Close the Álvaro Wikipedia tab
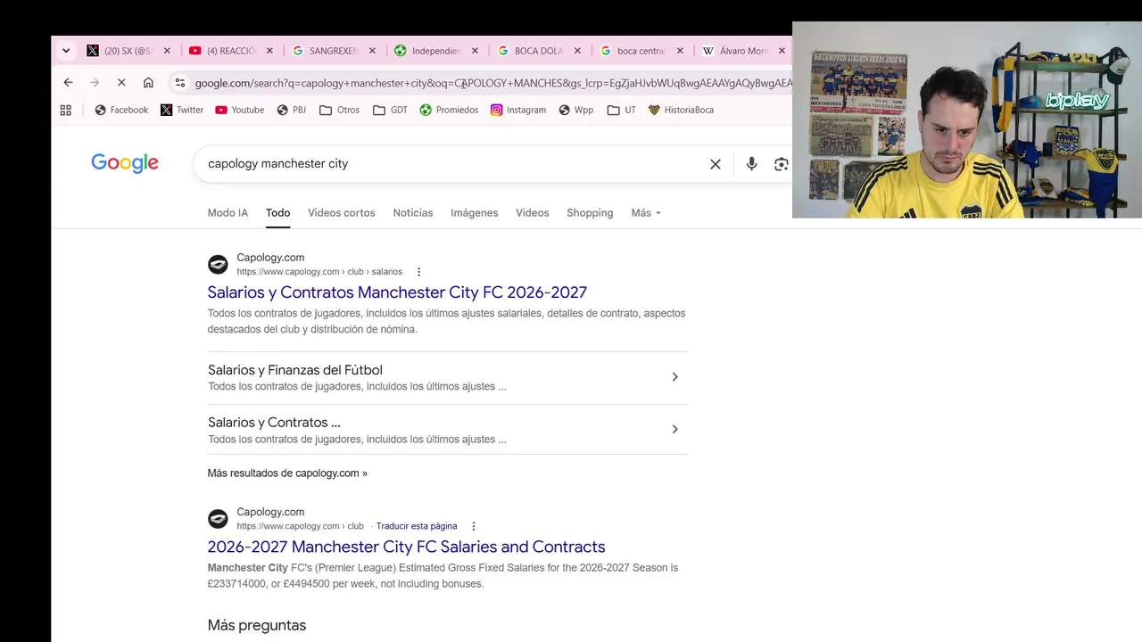Screen dimensions: 1142x642 coord(782,51)
